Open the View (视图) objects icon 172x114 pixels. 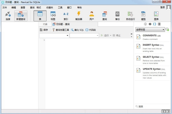tap(53, 16)
